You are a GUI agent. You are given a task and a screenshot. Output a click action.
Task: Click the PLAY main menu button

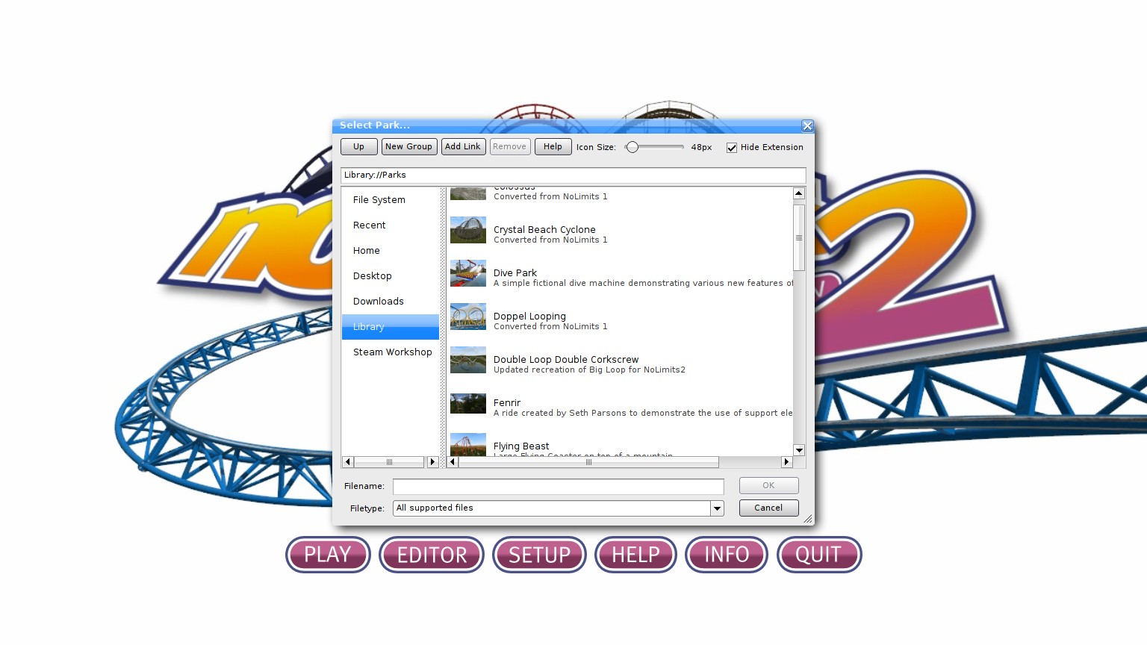pos(328,555)
